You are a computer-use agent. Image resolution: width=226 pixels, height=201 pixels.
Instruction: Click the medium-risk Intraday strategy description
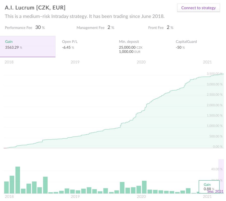tap(85, 16)
